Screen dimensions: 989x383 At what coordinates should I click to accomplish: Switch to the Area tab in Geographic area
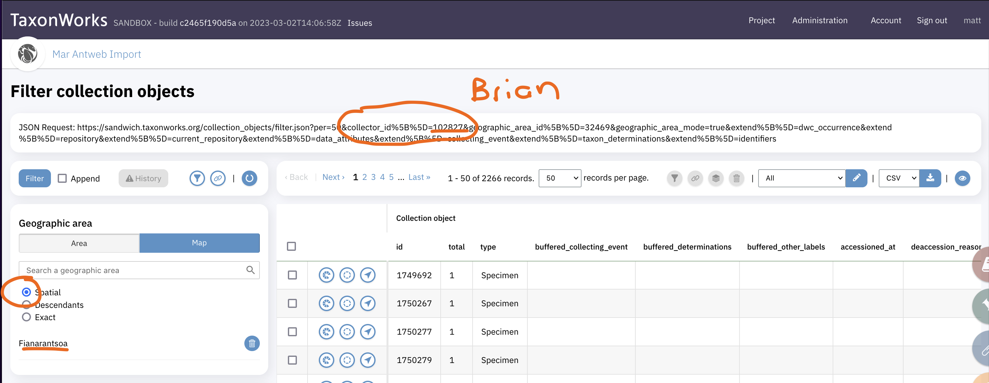tap(79, 243)
